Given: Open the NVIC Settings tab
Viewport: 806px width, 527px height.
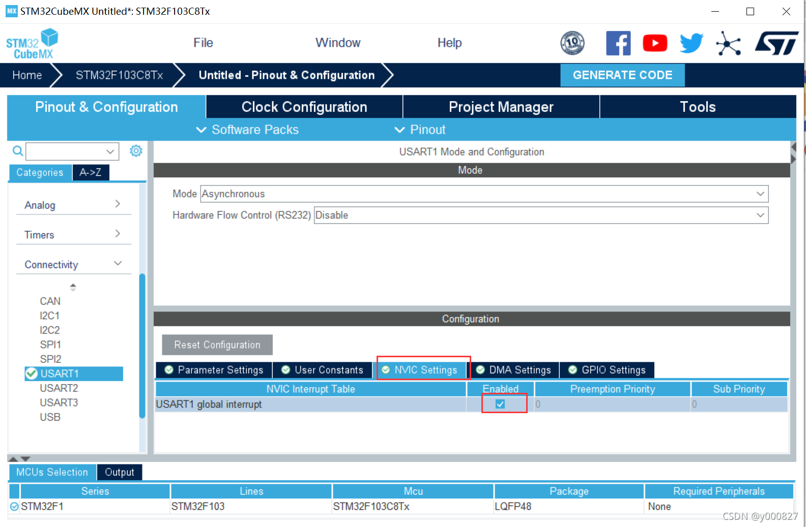Looking at the screenshot, I should [420, 370].
